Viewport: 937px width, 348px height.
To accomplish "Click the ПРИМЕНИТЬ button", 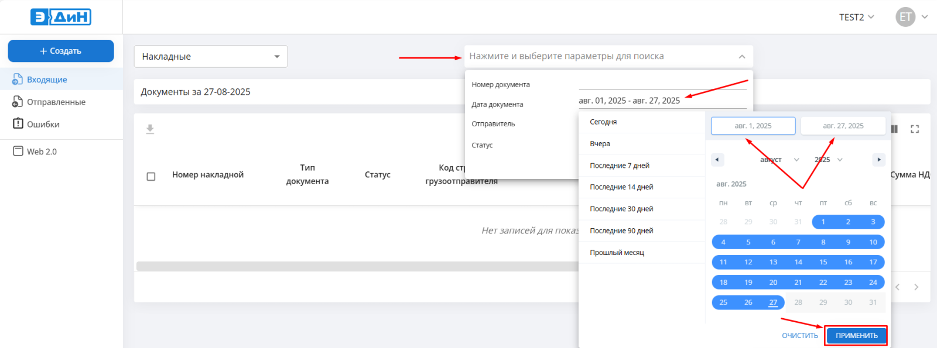I will (x=856, y=336).
